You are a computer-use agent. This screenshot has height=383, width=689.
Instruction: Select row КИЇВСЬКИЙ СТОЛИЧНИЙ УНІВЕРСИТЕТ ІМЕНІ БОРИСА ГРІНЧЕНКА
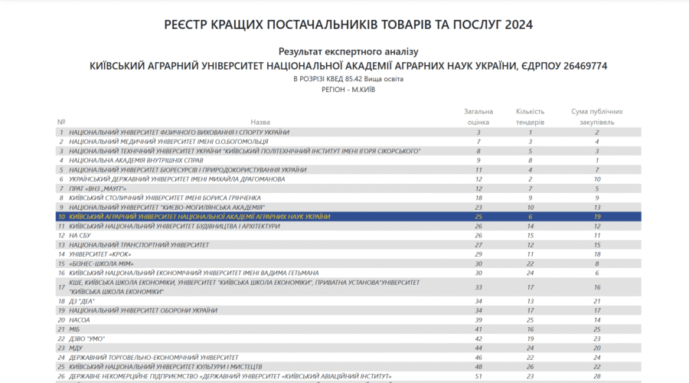tap(348, 198)
